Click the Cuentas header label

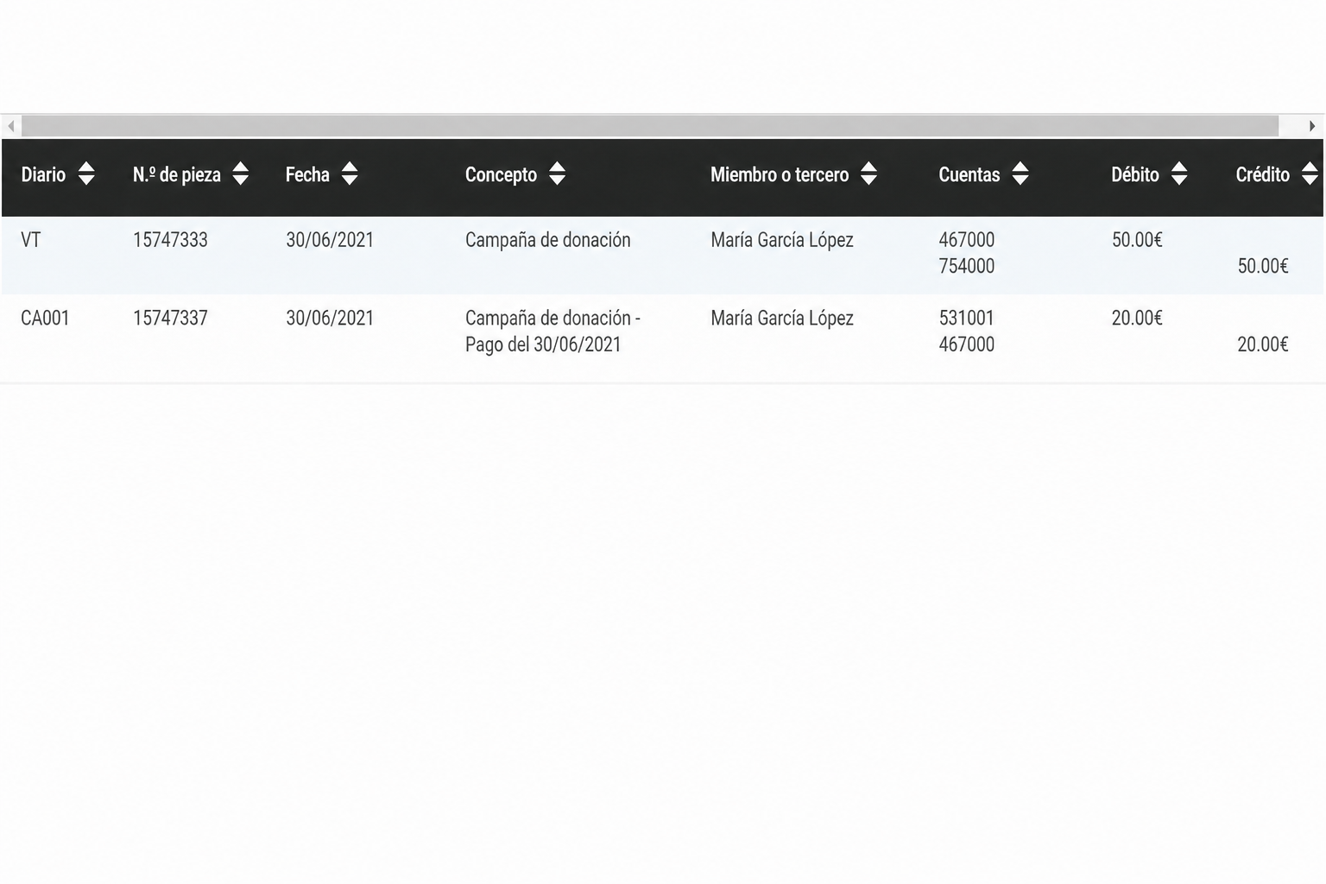(x=969, y=174)
